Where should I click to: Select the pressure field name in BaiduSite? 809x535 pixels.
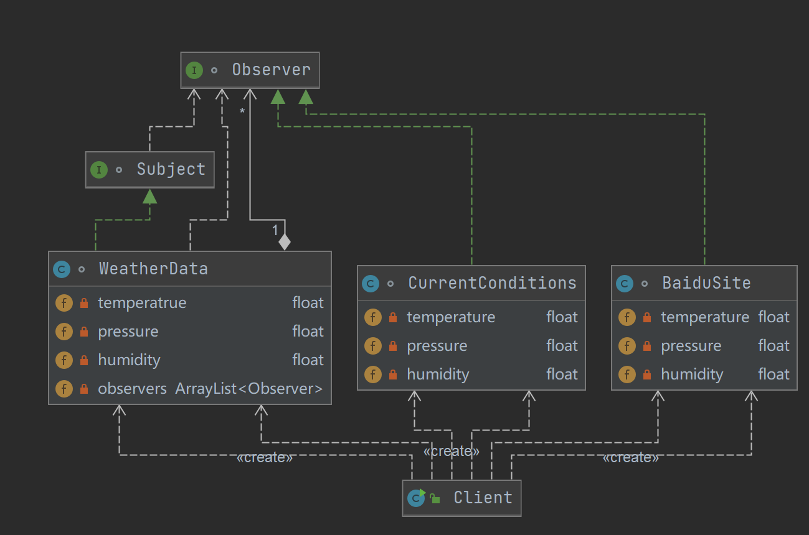click(x=691, y=346)
